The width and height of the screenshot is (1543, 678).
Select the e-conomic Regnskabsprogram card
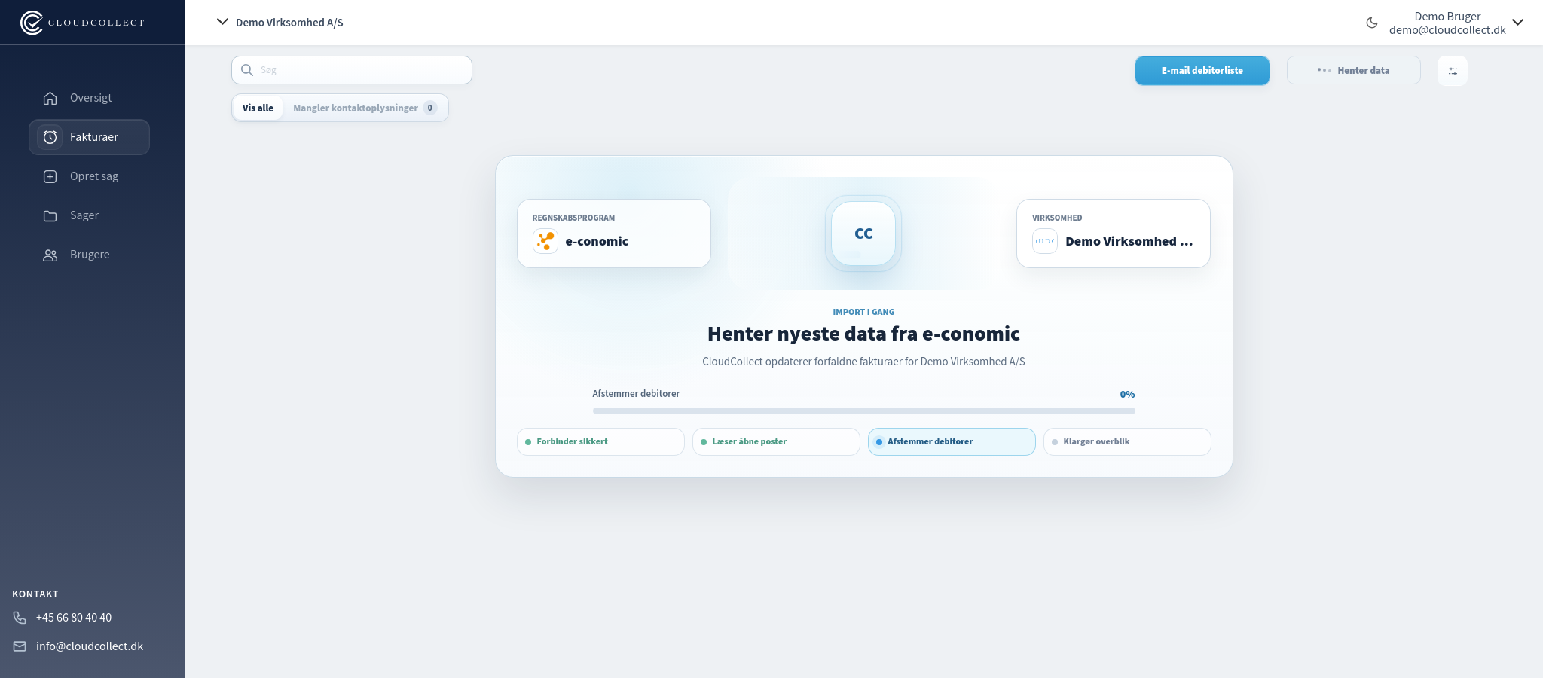(x=614, y=234)
